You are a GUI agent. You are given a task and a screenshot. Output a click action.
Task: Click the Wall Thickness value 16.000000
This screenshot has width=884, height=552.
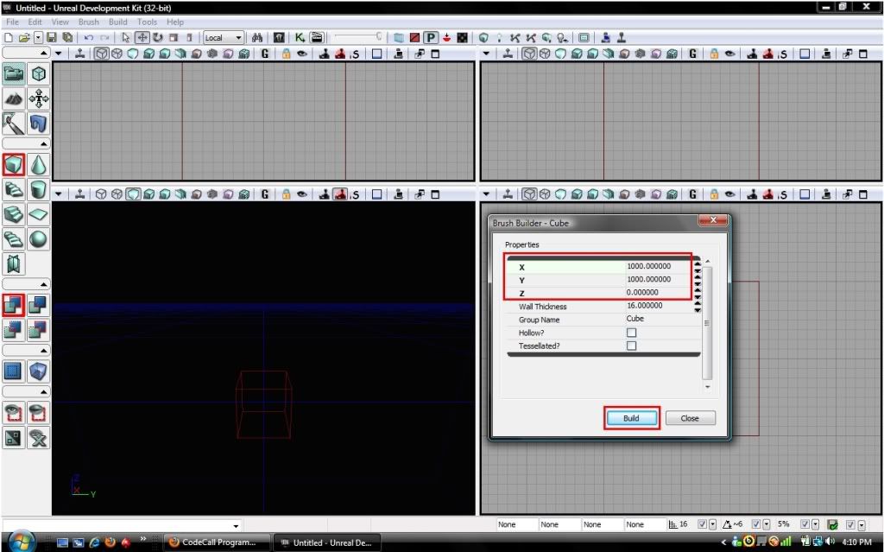[659, 305]
